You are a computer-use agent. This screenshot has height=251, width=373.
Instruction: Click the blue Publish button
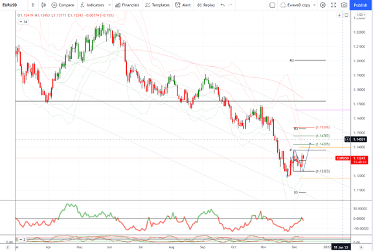(x=361, y=5)
